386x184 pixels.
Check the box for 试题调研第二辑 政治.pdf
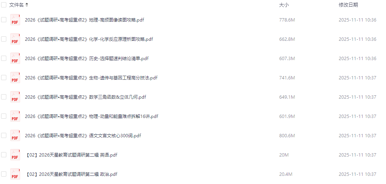point(4,174)
